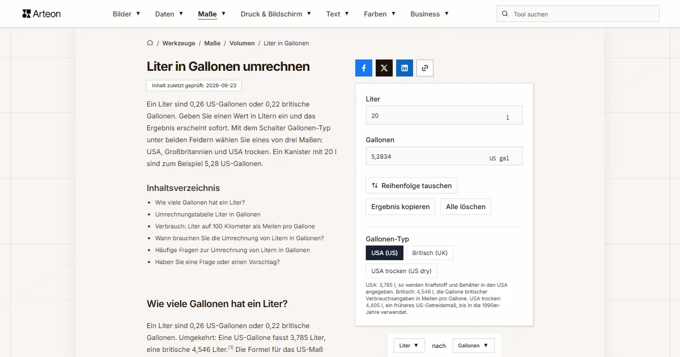Image resolution: width=680 pixels, height=357 pixels.
Task: Click 'Inhalt zuletzt geprüft: 2026-09-23' badge
Action: (194, 86)
